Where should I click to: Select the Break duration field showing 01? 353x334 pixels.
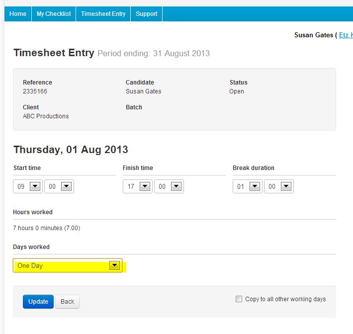coord(248,186)
